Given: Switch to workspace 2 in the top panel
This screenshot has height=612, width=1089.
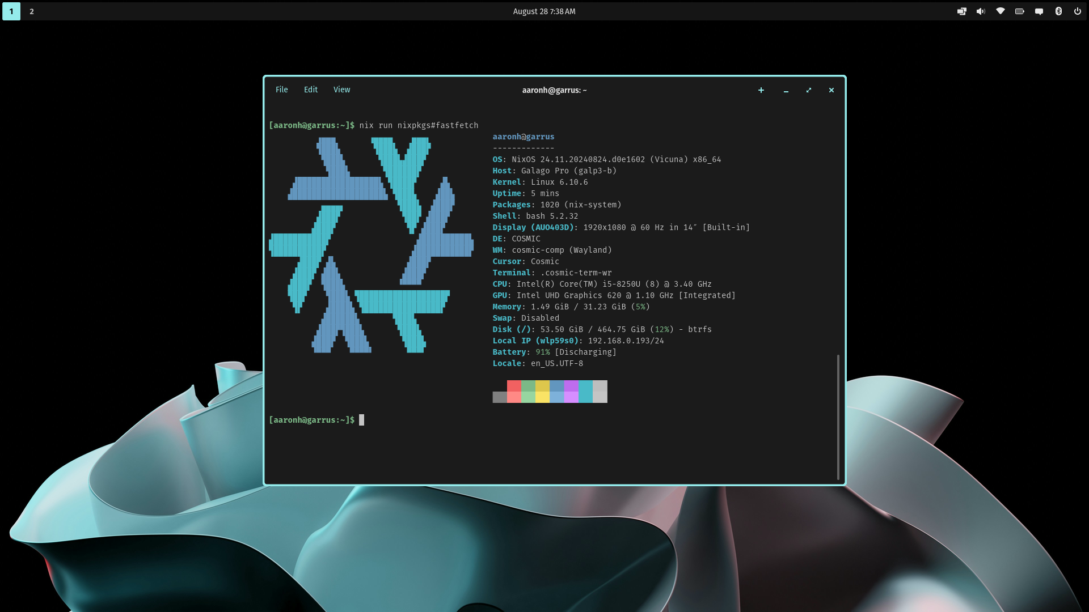Looking at the screenshot, I should [32, 11].
